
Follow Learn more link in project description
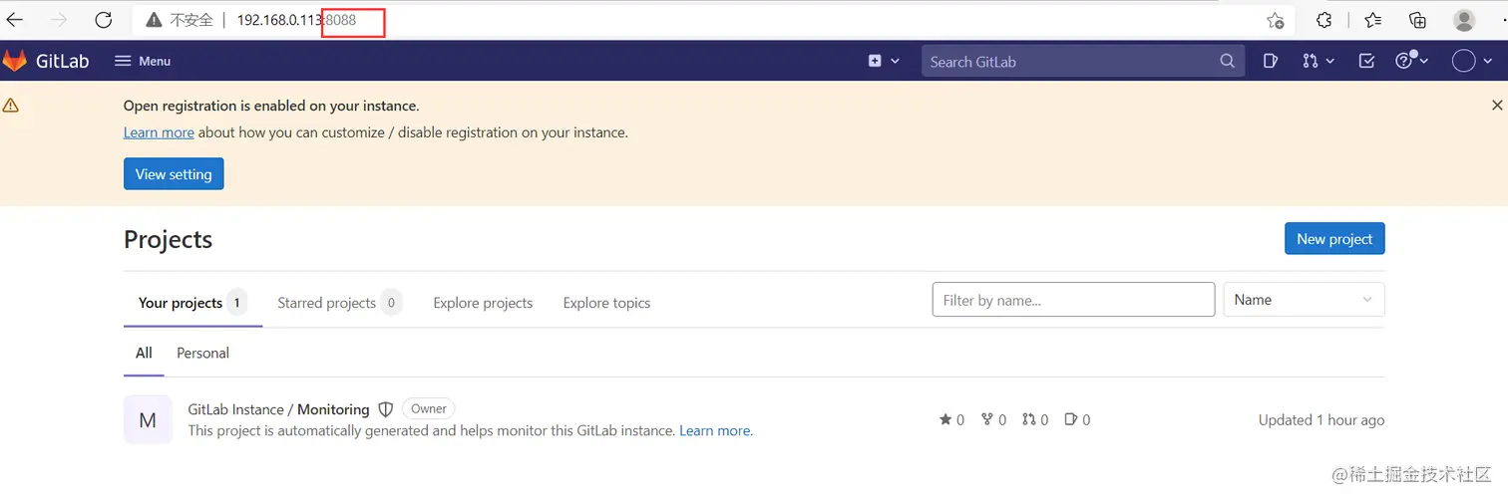[x=715, y=431]
